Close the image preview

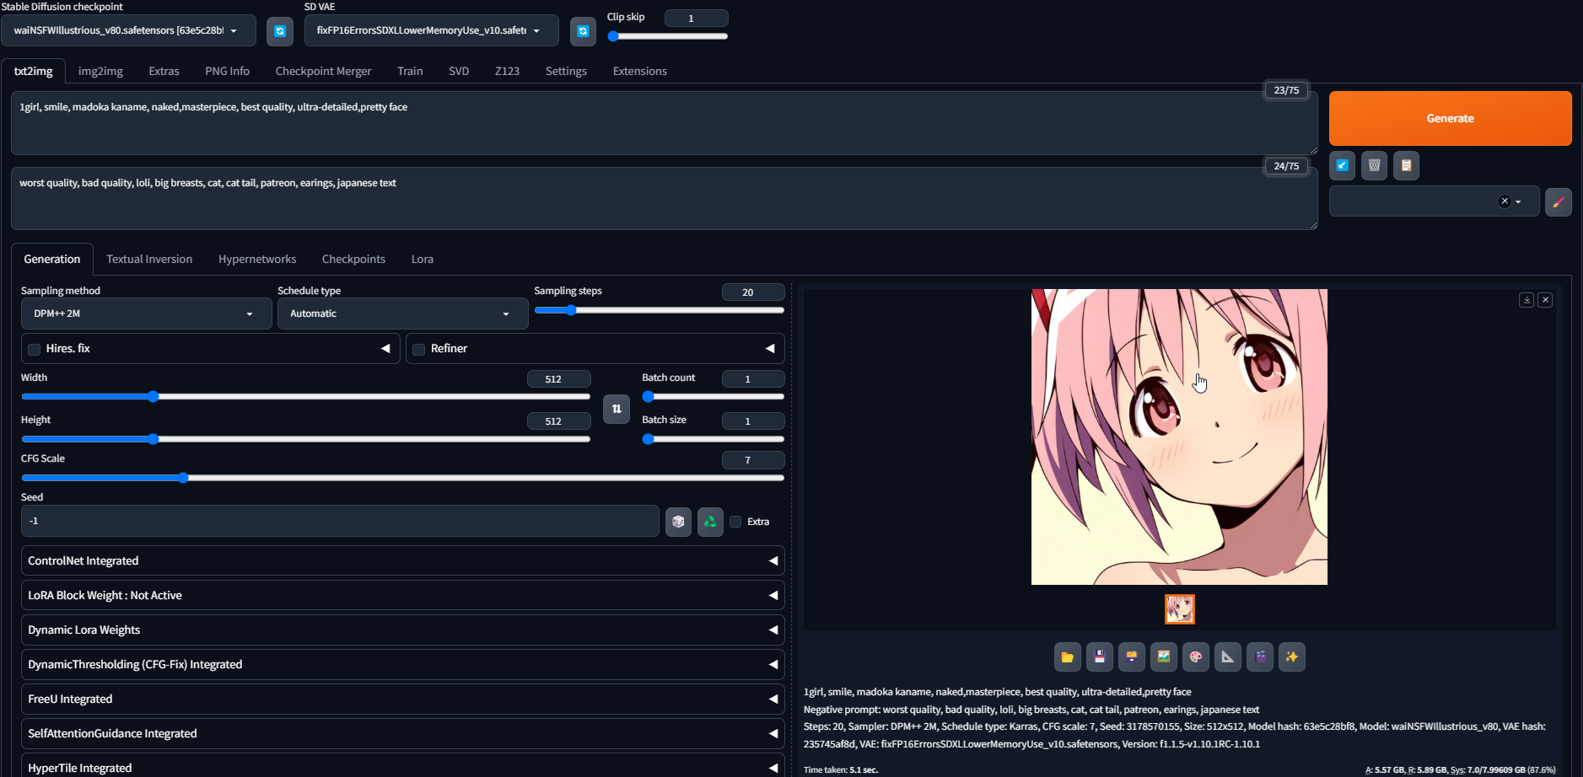coord(1545,300)
